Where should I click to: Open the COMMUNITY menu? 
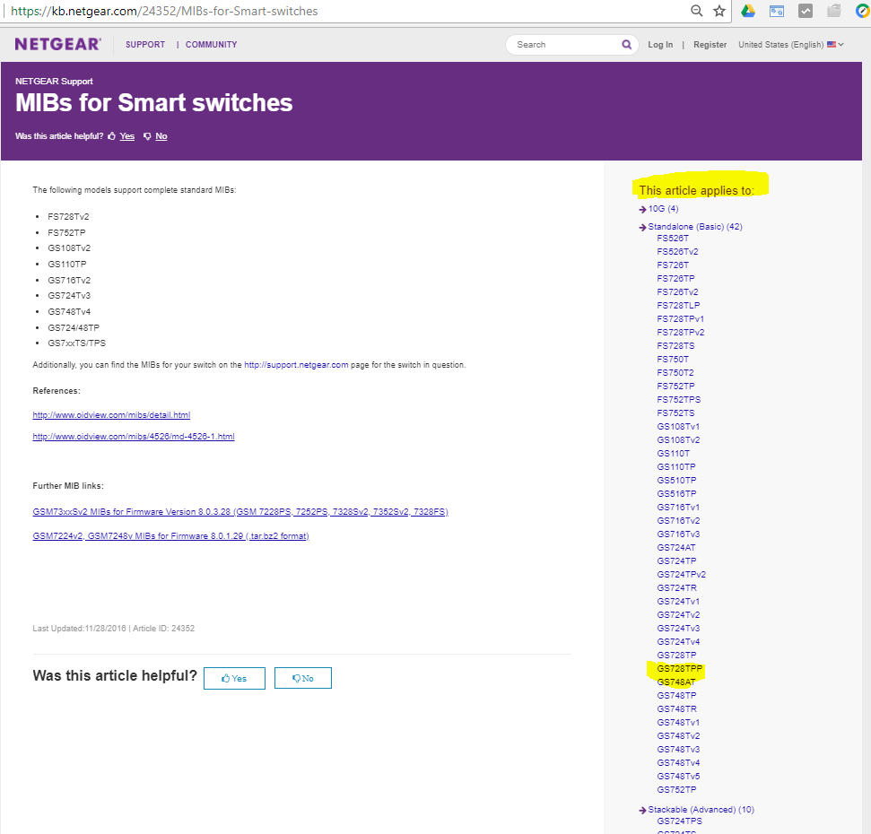tap(211, 45)
